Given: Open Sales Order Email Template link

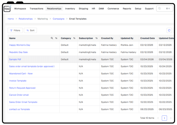Looking at the screenshot, I should (x=23, y=102).
